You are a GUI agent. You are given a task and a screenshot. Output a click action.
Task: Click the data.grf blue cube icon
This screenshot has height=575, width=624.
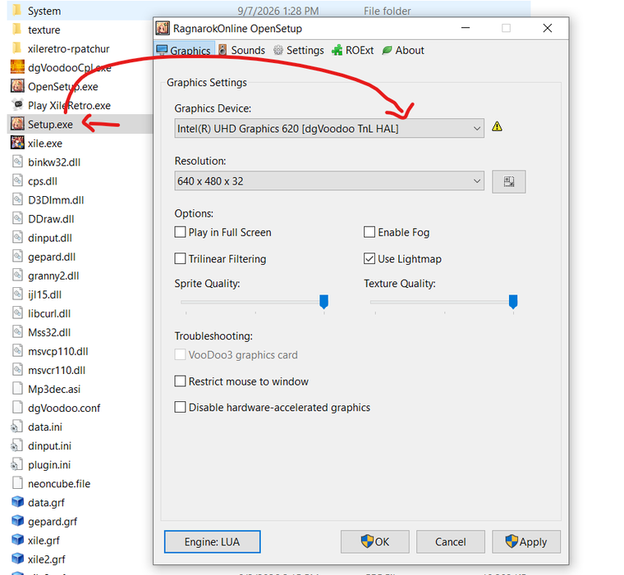click(17, 502)
